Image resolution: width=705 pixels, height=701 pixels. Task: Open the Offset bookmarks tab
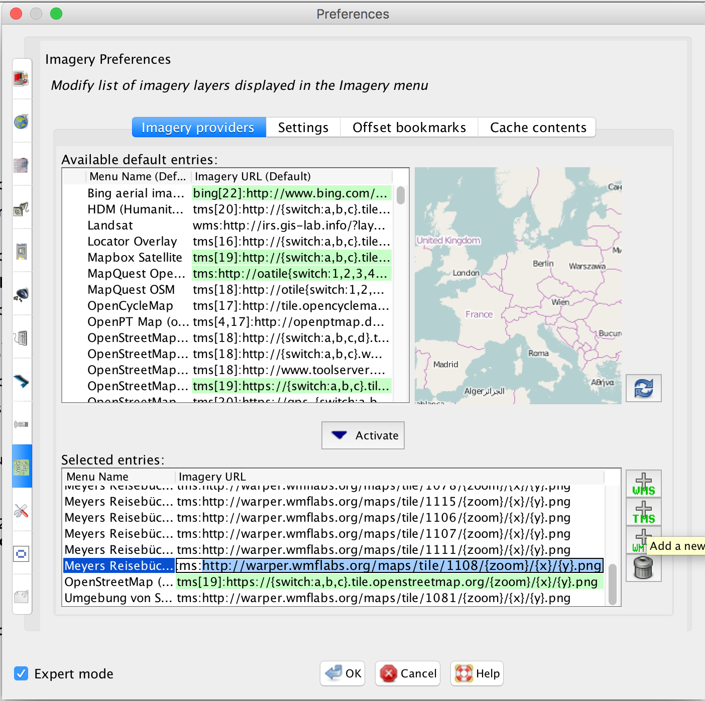click(409, 128)
